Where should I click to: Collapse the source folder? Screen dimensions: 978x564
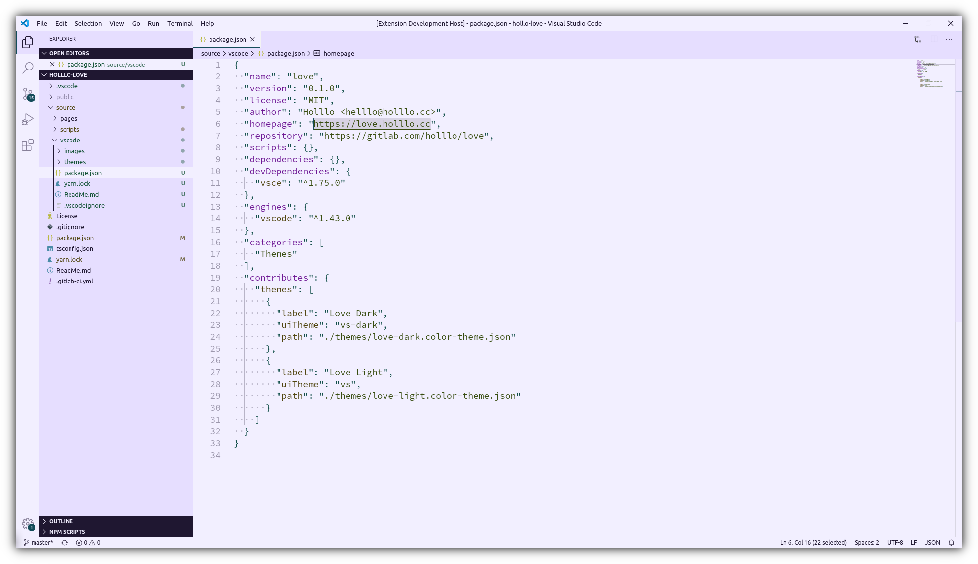(x=116, y=107)
